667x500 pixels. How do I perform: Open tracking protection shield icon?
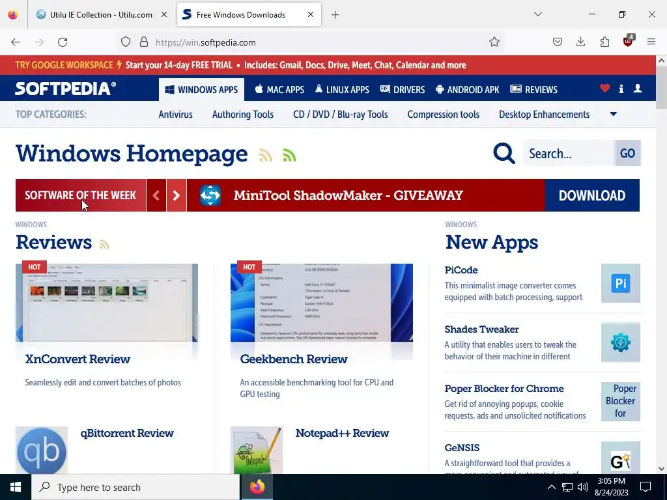click(x=126, y=42)
